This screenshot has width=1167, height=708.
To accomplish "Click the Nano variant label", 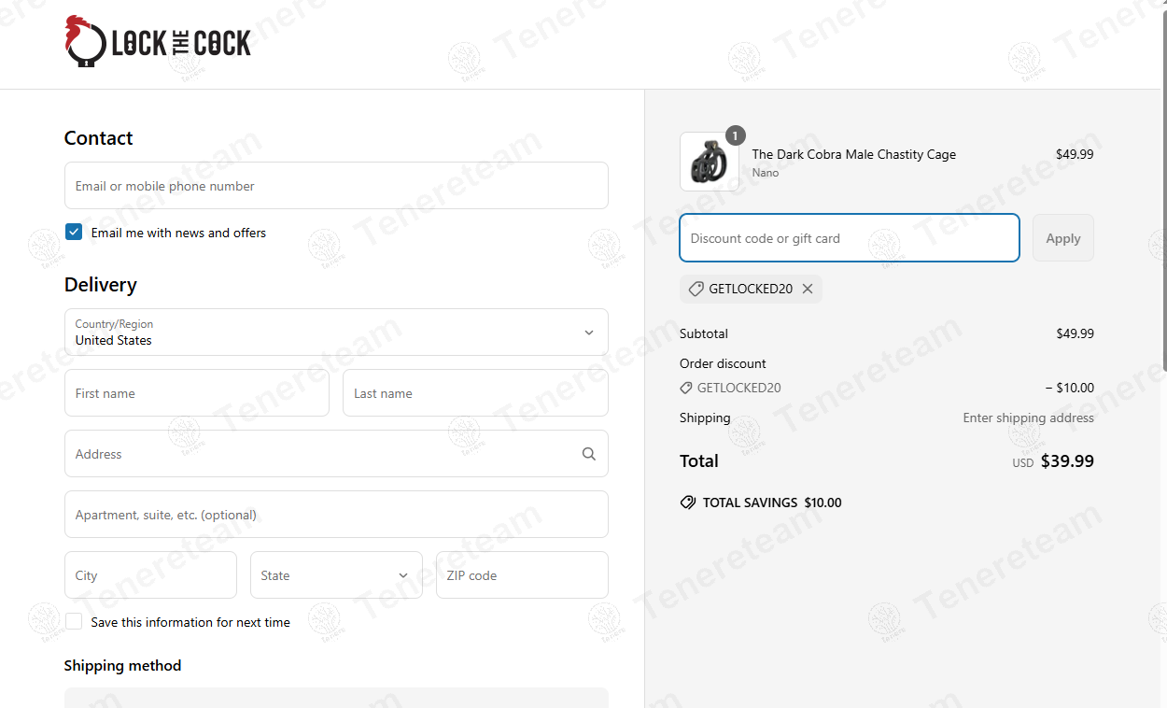I will point(766,173).
